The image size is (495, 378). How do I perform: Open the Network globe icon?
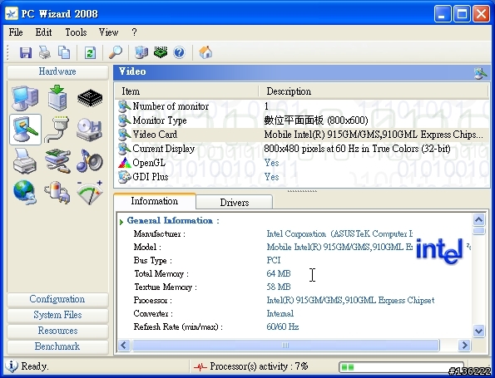point(25,192)
